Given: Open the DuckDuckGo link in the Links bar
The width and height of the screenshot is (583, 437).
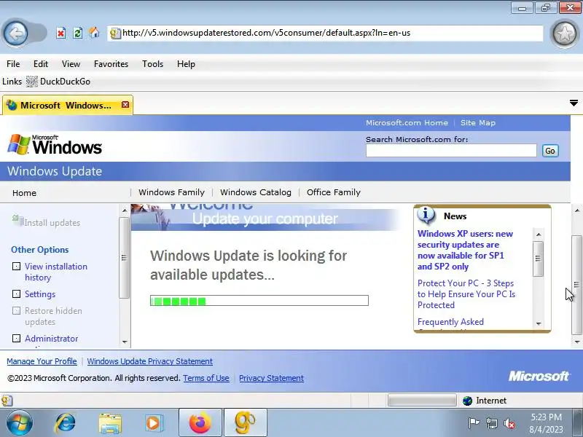Looking at the screenshot, I should 58,82.
